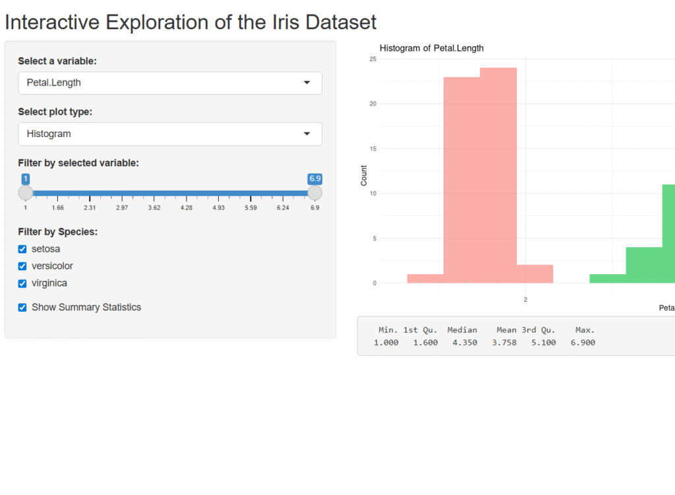This screenshot has width=675, height=495.
Task: Click the slider's left minimum handle
Action: 26,192
